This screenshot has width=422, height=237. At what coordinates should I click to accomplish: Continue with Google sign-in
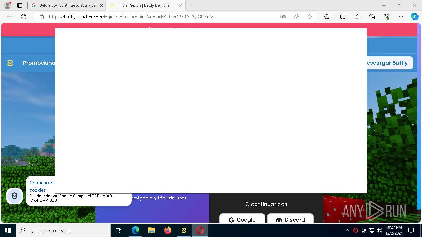coord(242,219)
